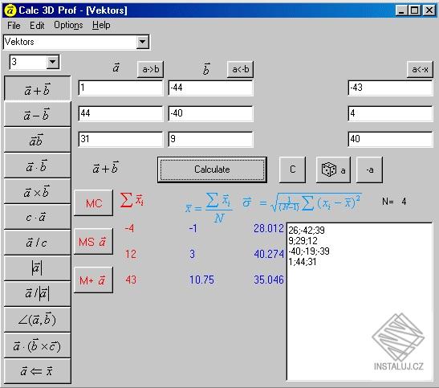The image size is (439, 388).
Task: Click the sum value 43 in red
Action: 131,280
